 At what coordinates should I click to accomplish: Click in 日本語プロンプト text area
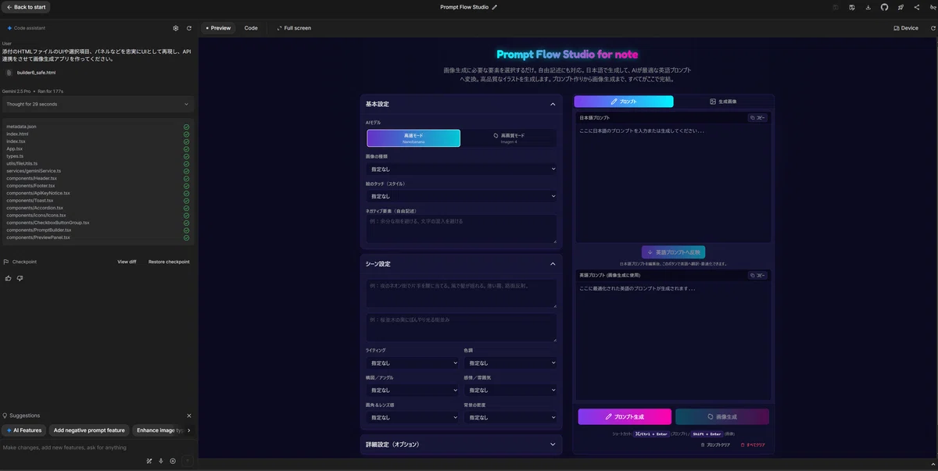pos(673,184)
